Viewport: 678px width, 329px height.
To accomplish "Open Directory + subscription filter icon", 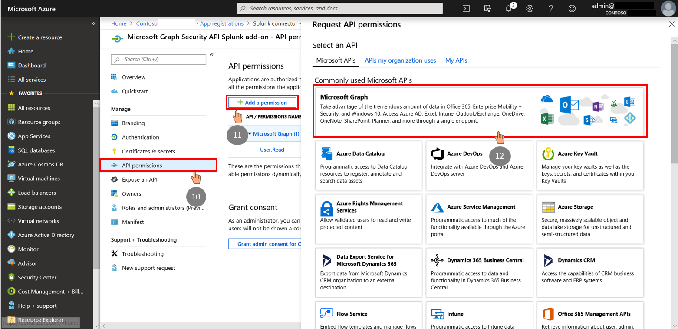I will tap(487, 8).
